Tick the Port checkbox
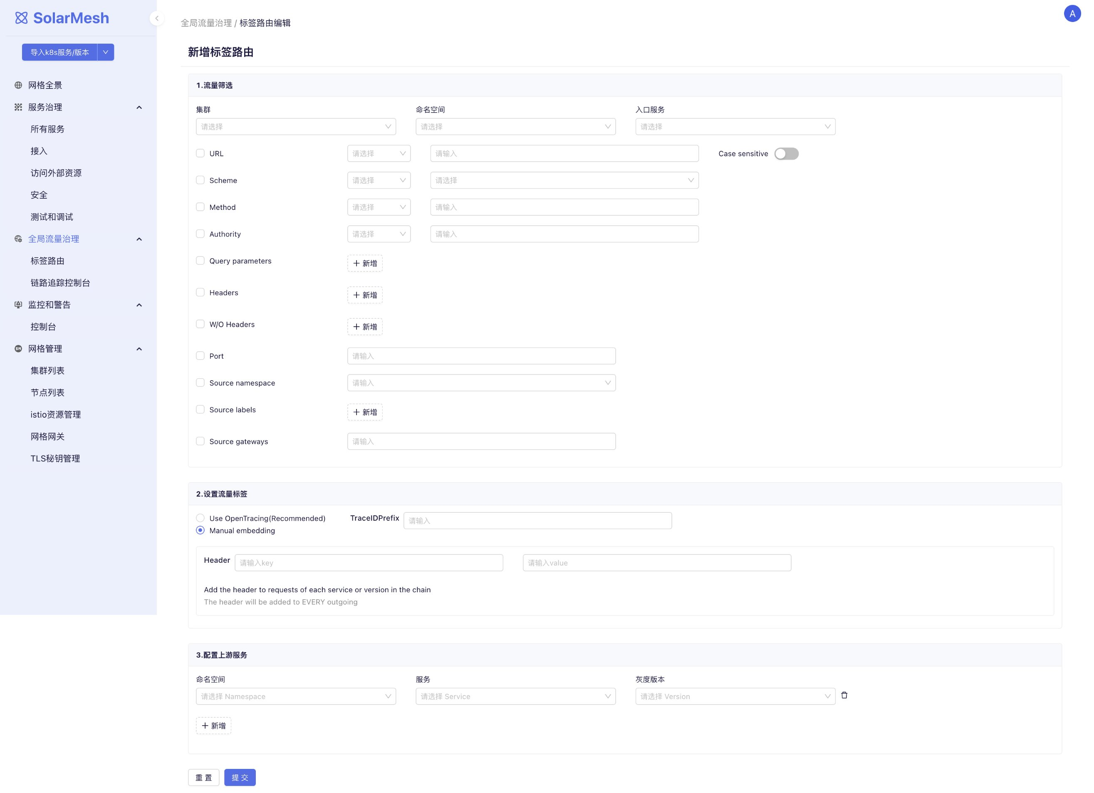The image size is (1094, 793). (200, 356)
